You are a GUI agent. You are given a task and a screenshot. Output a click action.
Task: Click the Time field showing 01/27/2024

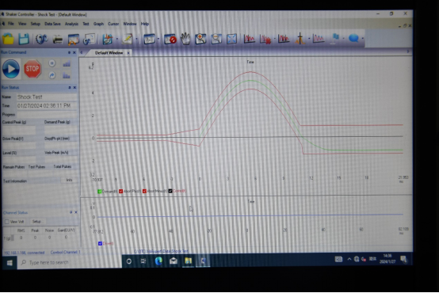pyautogui.click(x=47, y=106)
